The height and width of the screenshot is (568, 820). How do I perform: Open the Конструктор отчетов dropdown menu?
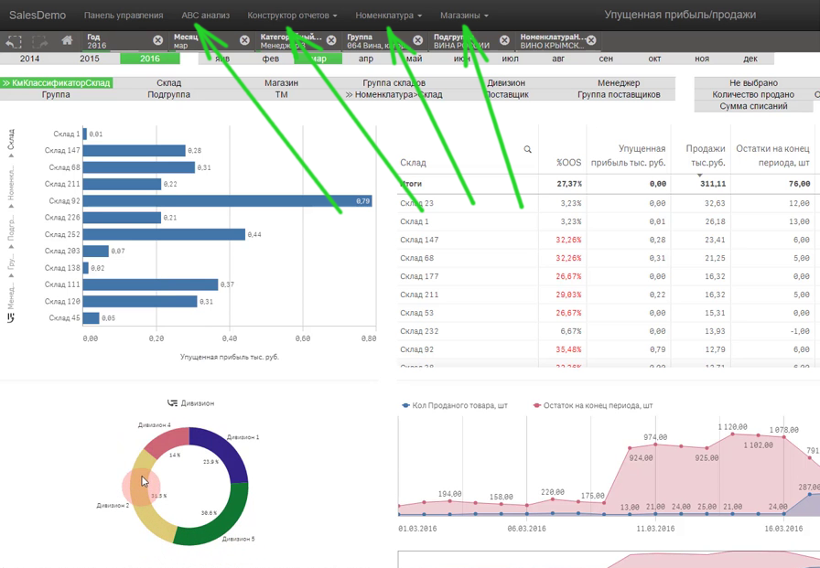pos(292,16)
